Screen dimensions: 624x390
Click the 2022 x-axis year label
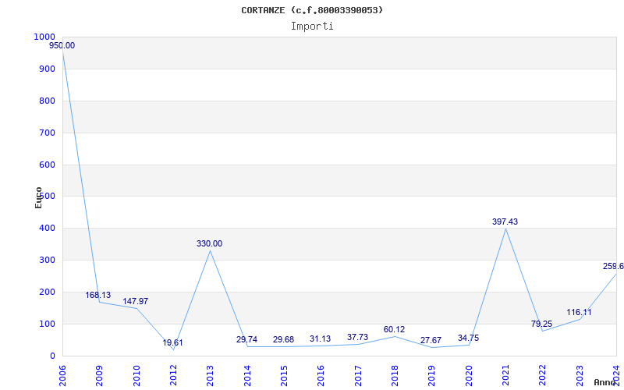point(542,375)
